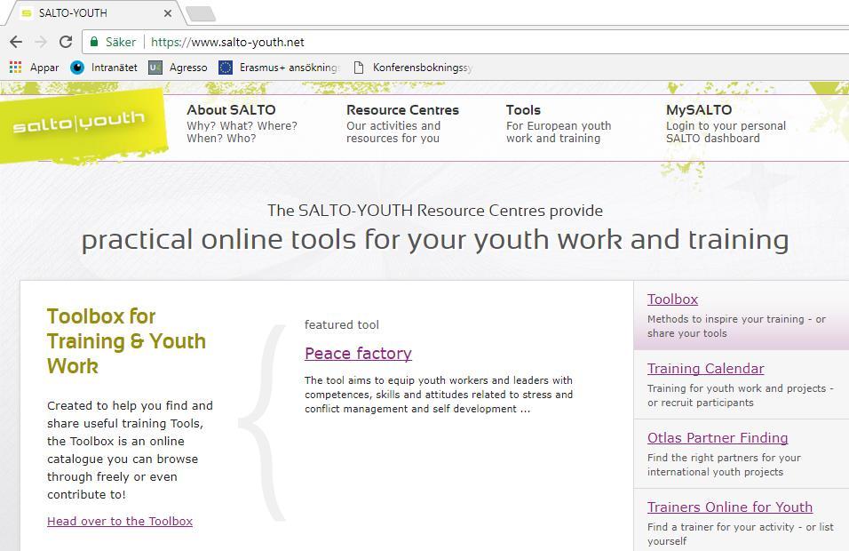Open the Appar apps grid icon

click(x=16, y=68)
